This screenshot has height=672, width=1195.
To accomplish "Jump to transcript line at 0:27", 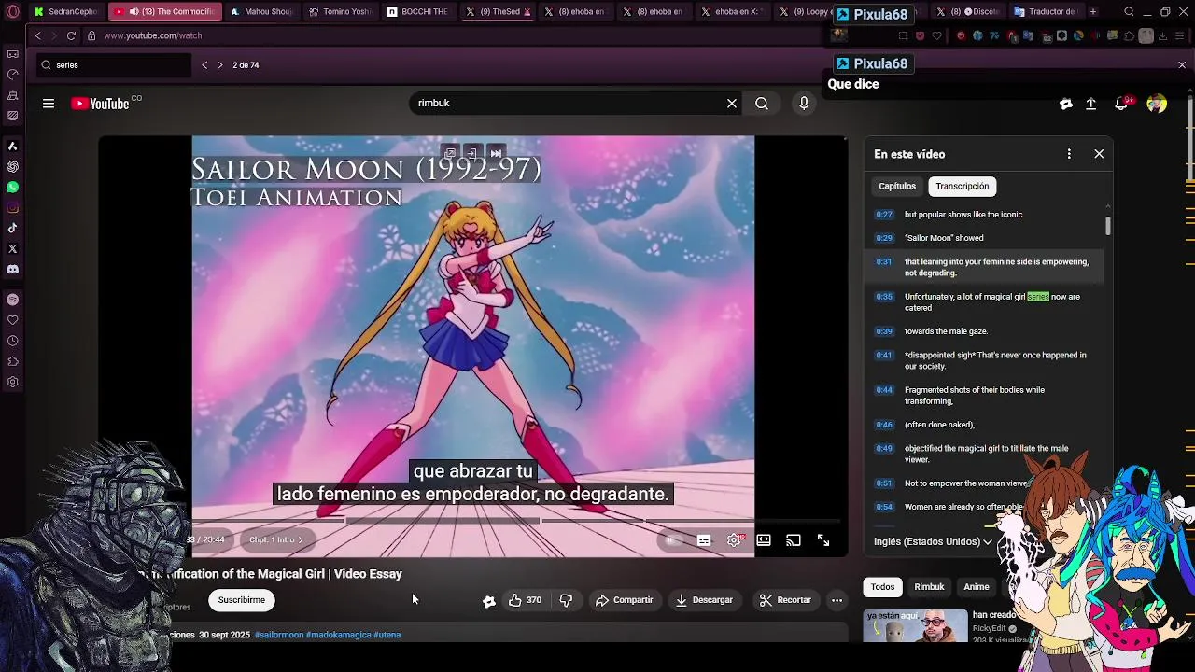I will [x=984, y=215].
